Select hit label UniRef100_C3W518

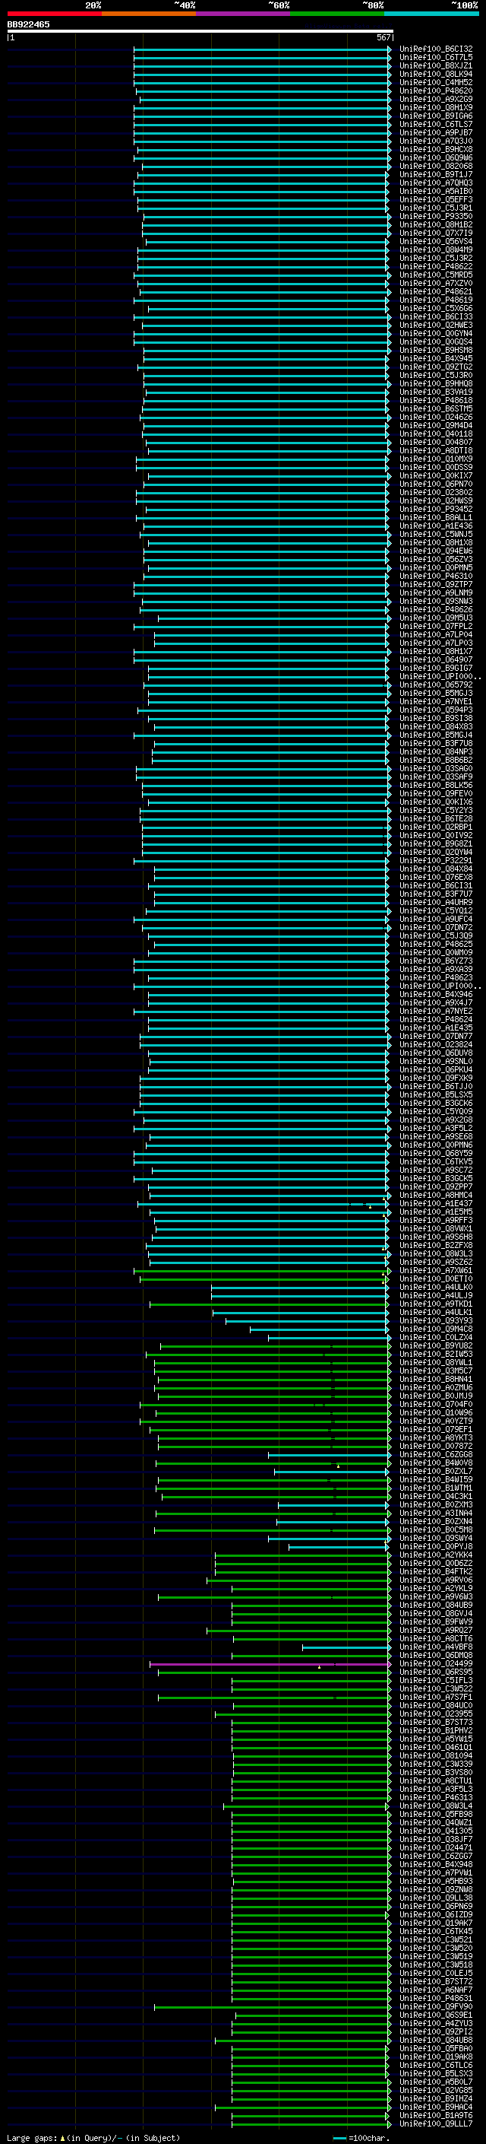tap(436, 1965)
